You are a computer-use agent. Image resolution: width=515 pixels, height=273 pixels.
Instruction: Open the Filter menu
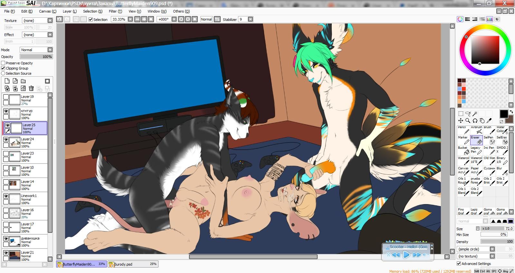point(115,11)
